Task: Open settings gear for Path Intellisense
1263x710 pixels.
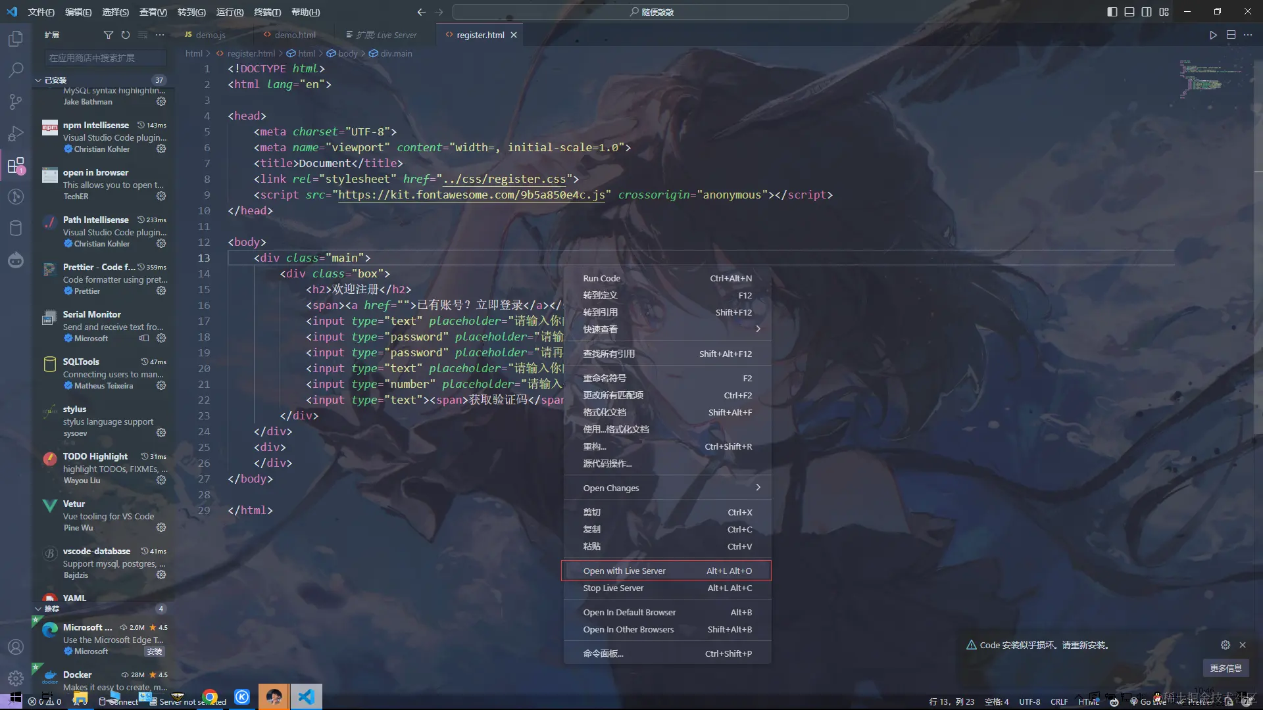Action: [x=161, y=244]
